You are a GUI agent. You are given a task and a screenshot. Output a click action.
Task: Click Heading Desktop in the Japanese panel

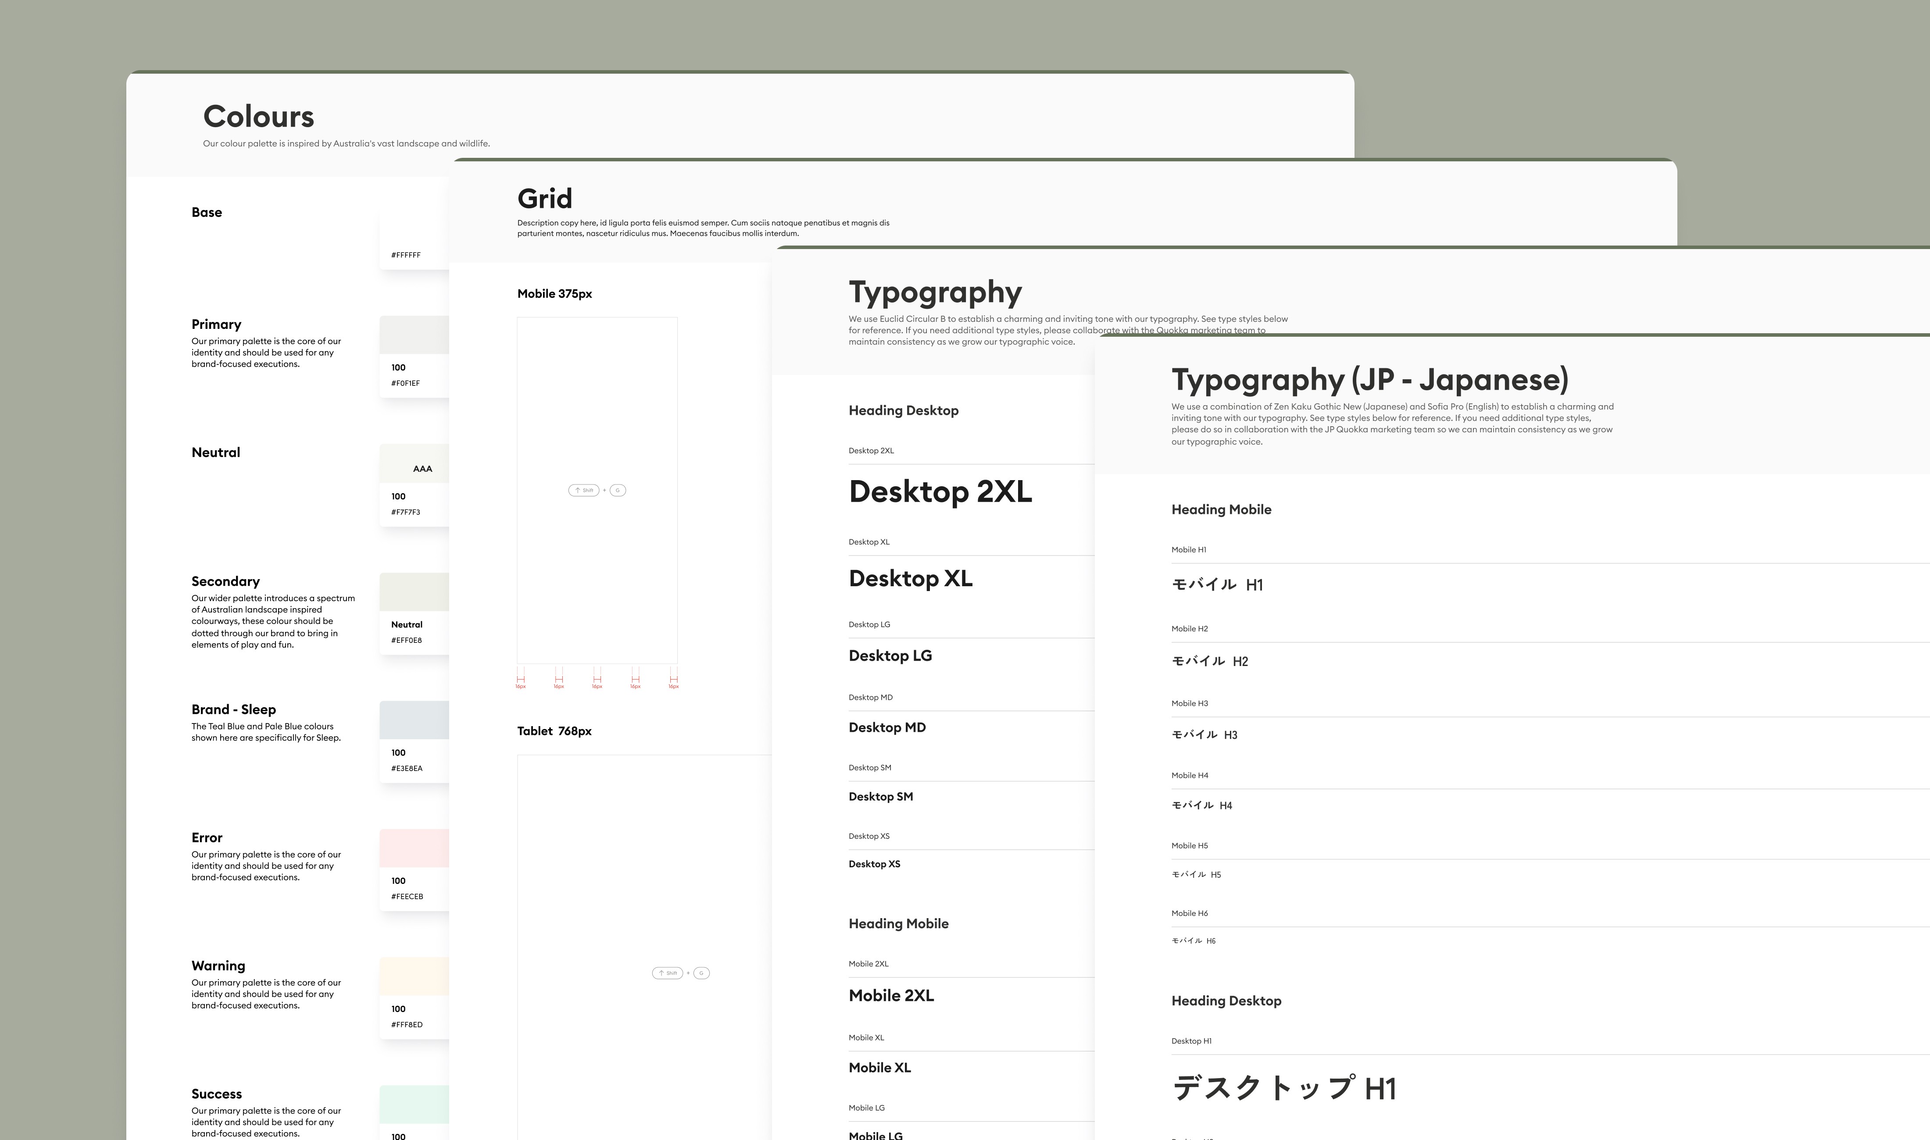(x=1226, y=1002)
